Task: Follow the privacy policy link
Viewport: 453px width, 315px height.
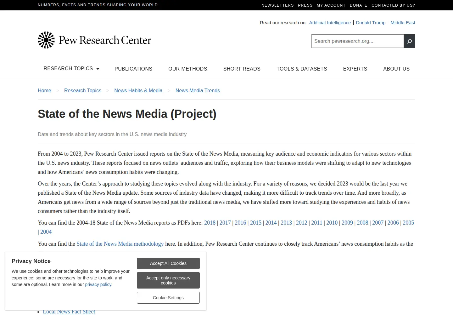Action: point(98,284)
